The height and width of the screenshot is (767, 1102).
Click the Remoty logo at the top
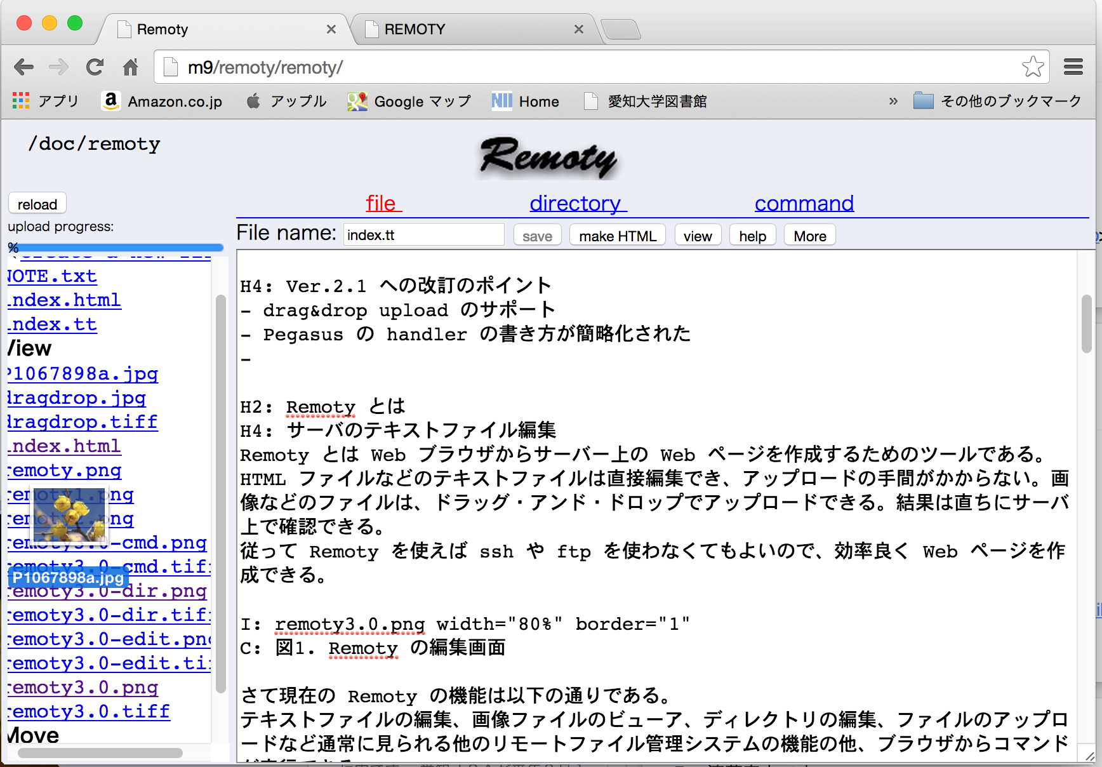548,156
